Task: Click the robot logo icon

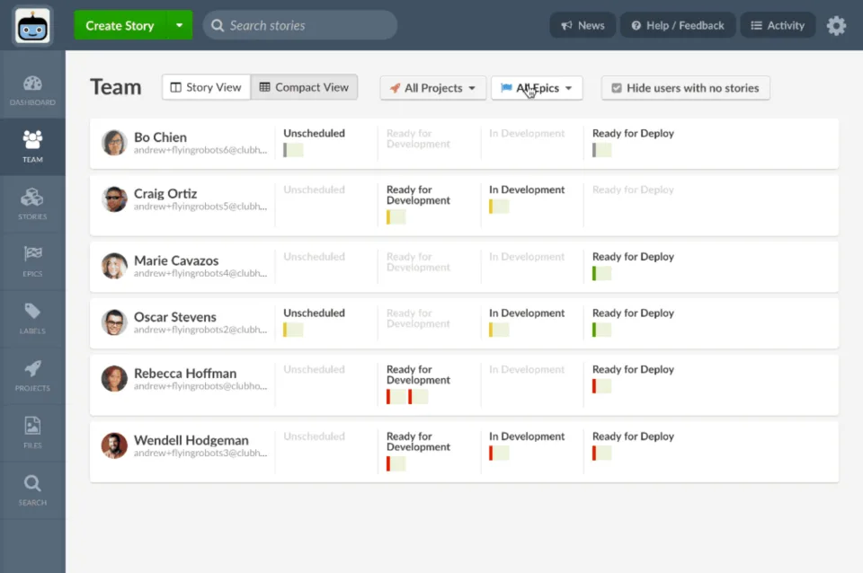Action: click(x=32, y=26)
